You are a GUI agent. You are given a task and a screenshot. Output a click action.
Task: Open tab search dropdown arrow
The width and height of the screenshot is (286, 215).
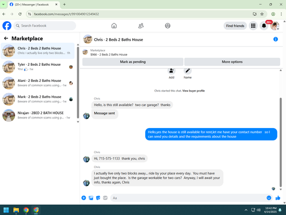point(3,5)
